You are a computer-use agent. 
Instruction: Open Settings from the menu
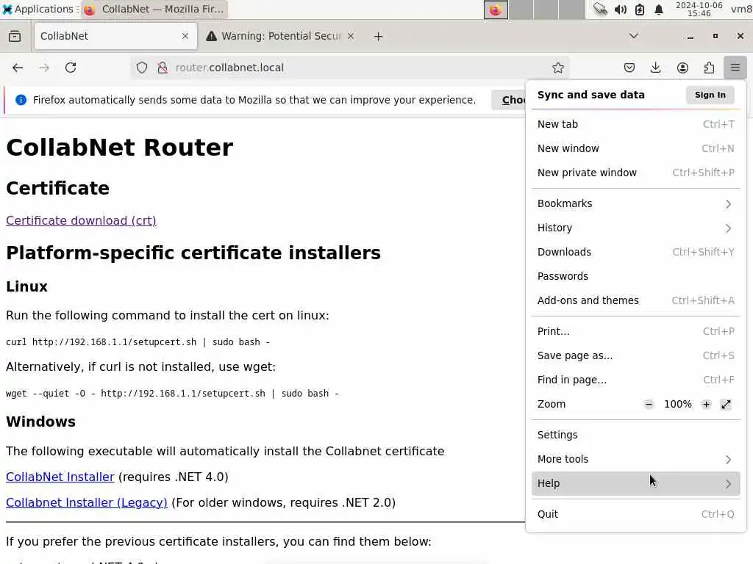[635, 435]
